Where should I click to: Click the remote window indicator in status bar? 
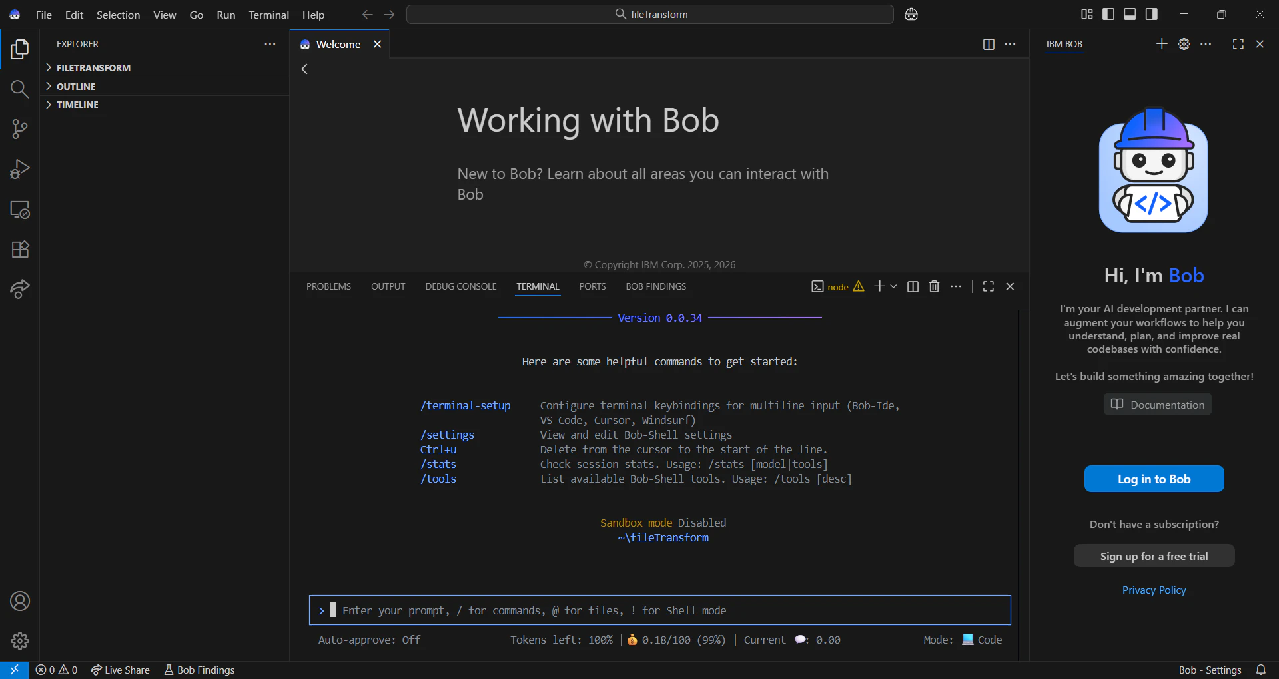click(x=14, y=670)
